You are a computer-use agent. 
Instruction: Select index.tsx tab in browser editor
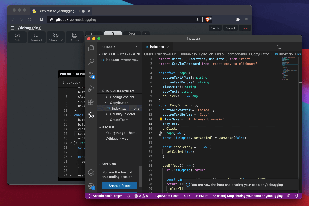point(71,83)
